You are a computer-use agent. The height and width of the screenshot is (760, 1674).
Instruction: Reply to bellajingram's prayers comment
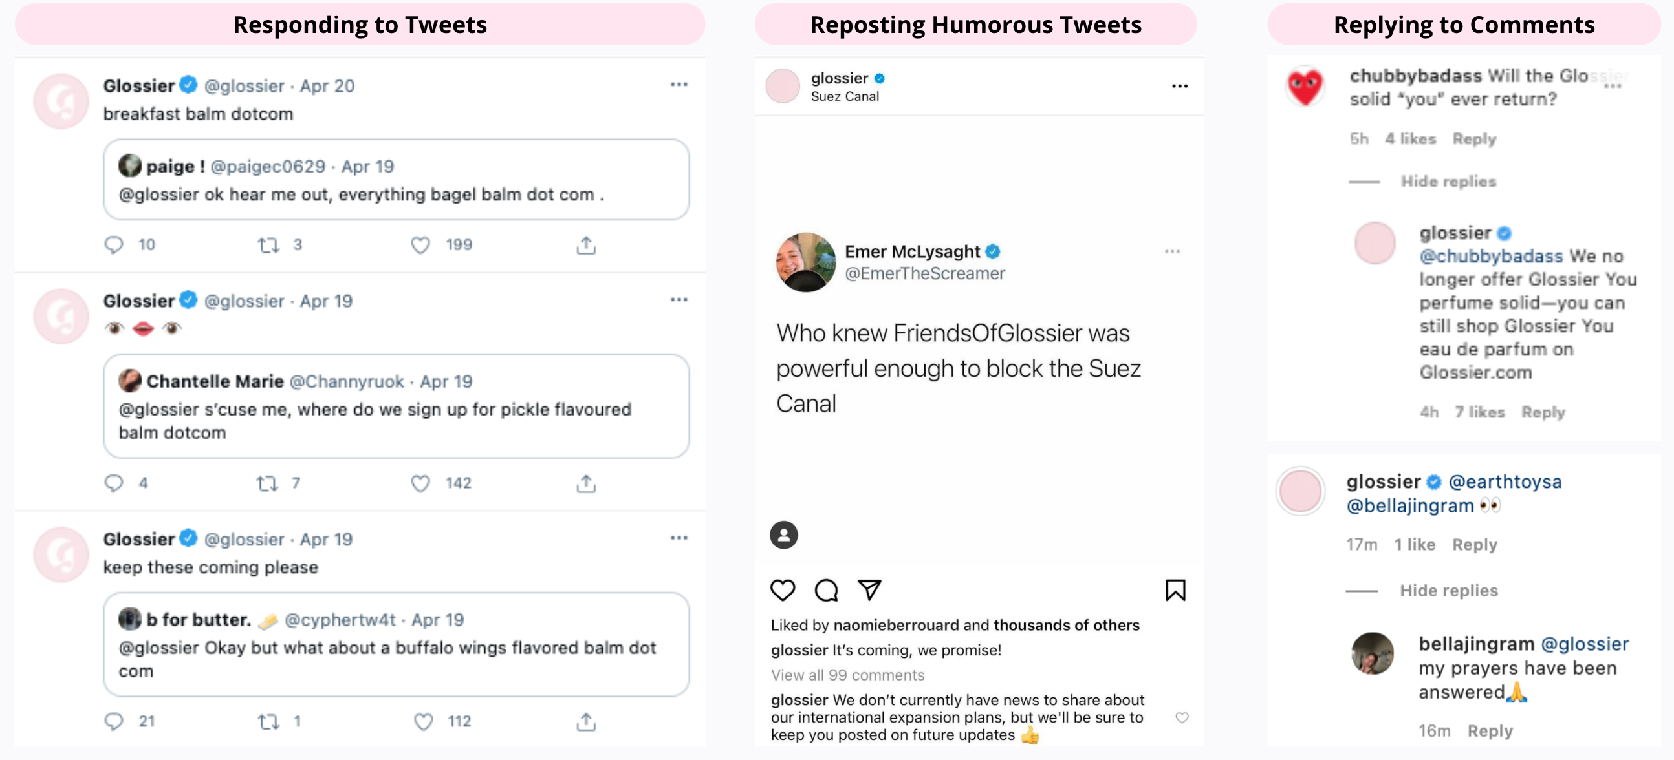click(x=1490, y=731)
